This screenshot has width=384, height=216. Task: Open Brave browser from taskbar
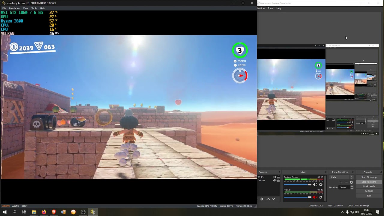[54, 212]
